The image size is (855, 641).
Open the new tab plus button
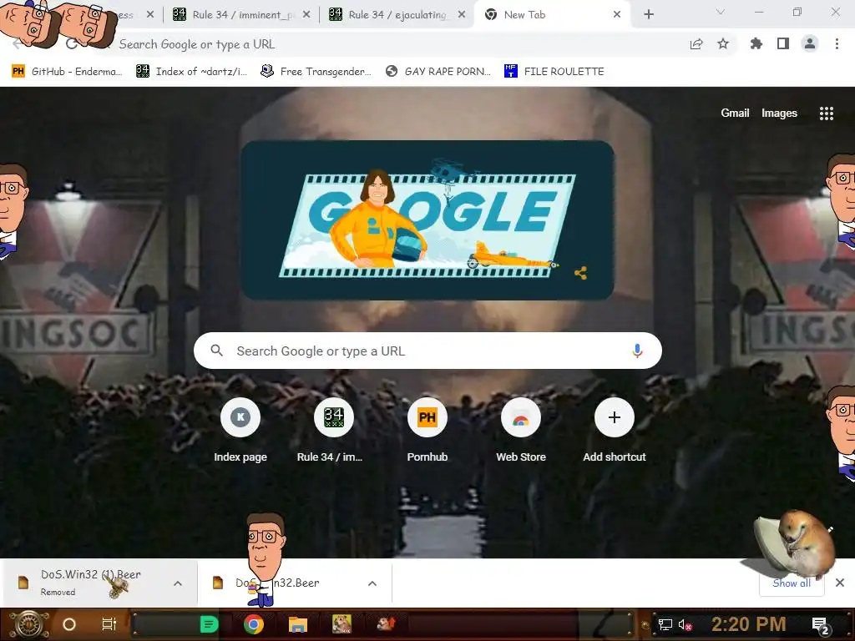[649, 15]
